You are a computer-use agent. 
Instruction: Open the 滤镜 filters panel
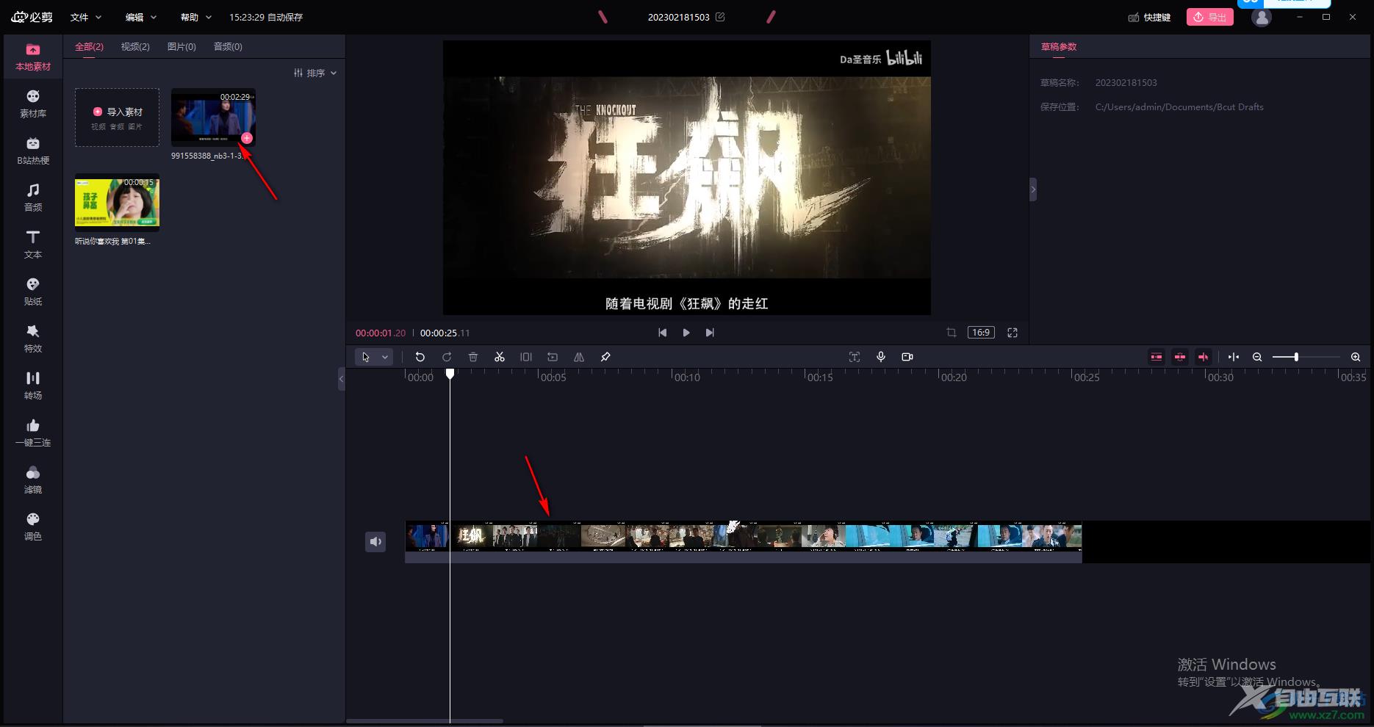[33, 480]
